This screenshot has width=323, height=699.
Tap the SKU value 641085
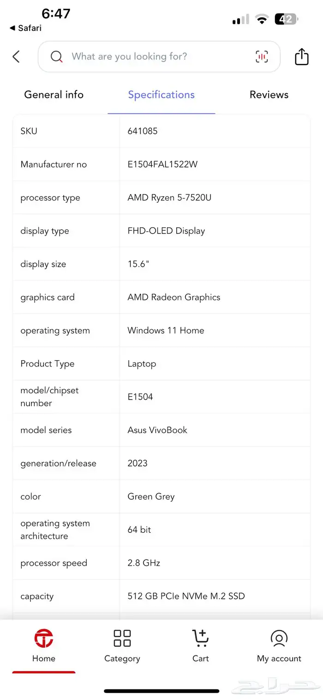[143, 131]
